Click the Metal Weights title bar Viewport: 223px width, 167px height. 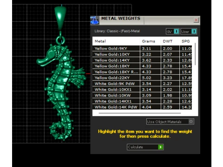[145, 20]
